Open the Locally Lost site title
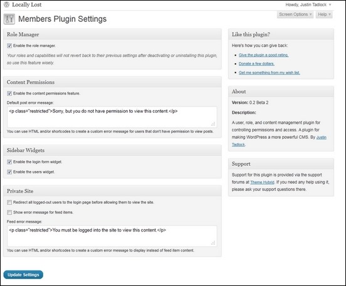Viewport: 346px width, 286px height. click(x=27, y=4)
